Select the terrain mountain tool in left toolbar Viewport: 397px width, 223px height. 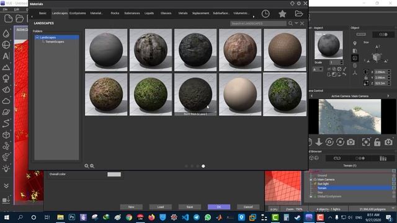pyautogui.click(x=6, y=68)
